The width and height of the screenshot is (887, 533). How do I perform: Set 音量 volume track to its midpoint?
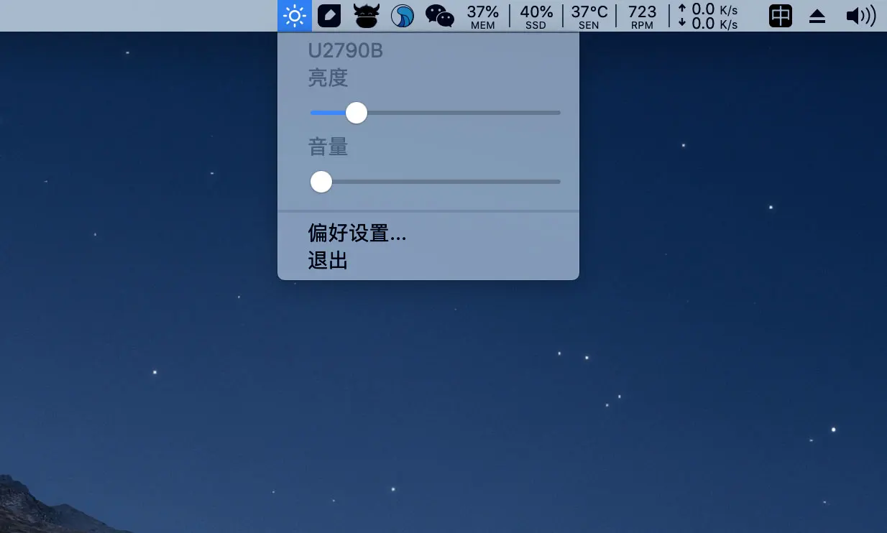(x=436, y=182)
